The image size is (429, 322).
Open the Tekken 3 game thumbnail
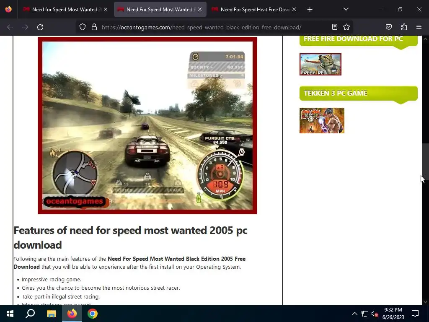coord(322,120)
